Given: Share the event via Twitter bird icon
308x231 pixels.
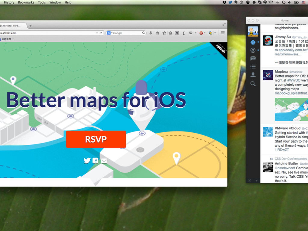Looking at the screenshot, I should 87,161.
